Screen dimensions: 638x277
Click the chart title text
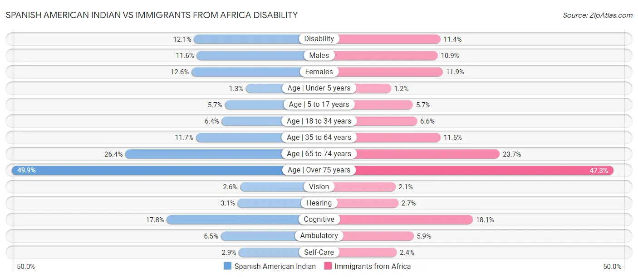[152, 15]
